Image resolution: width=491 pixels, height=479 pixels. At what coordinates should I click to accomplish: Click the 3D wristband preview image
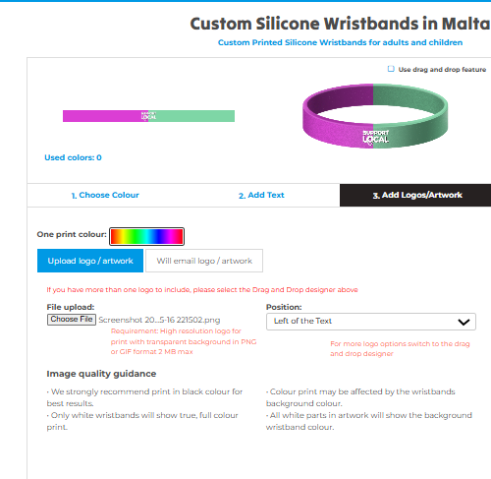click(x=375, y=116)
